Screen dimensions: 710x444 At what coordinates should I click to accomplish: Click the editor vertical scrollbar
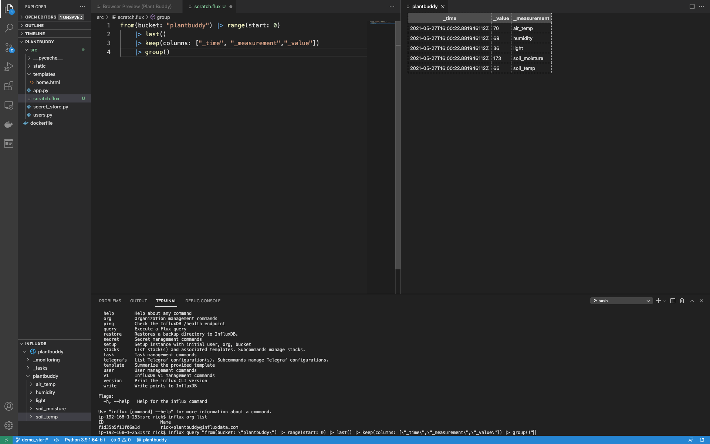(398, 148)
